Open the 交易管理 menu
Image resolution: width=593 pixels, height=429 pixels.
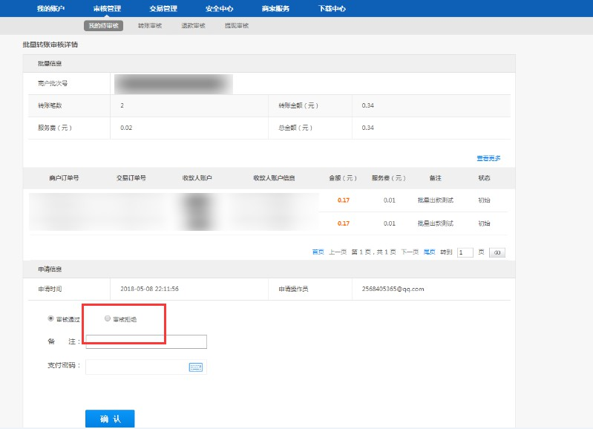coord(163,8)
